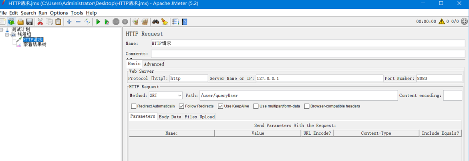Click the Port Number field 8083

[x=439, y=78]
